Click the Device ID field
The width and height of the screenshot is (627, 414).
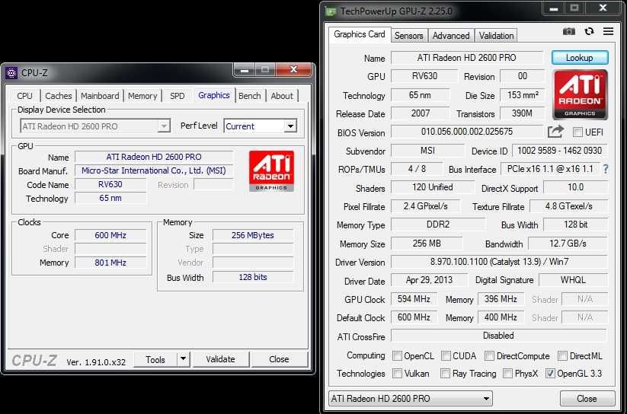click(559, 151)
